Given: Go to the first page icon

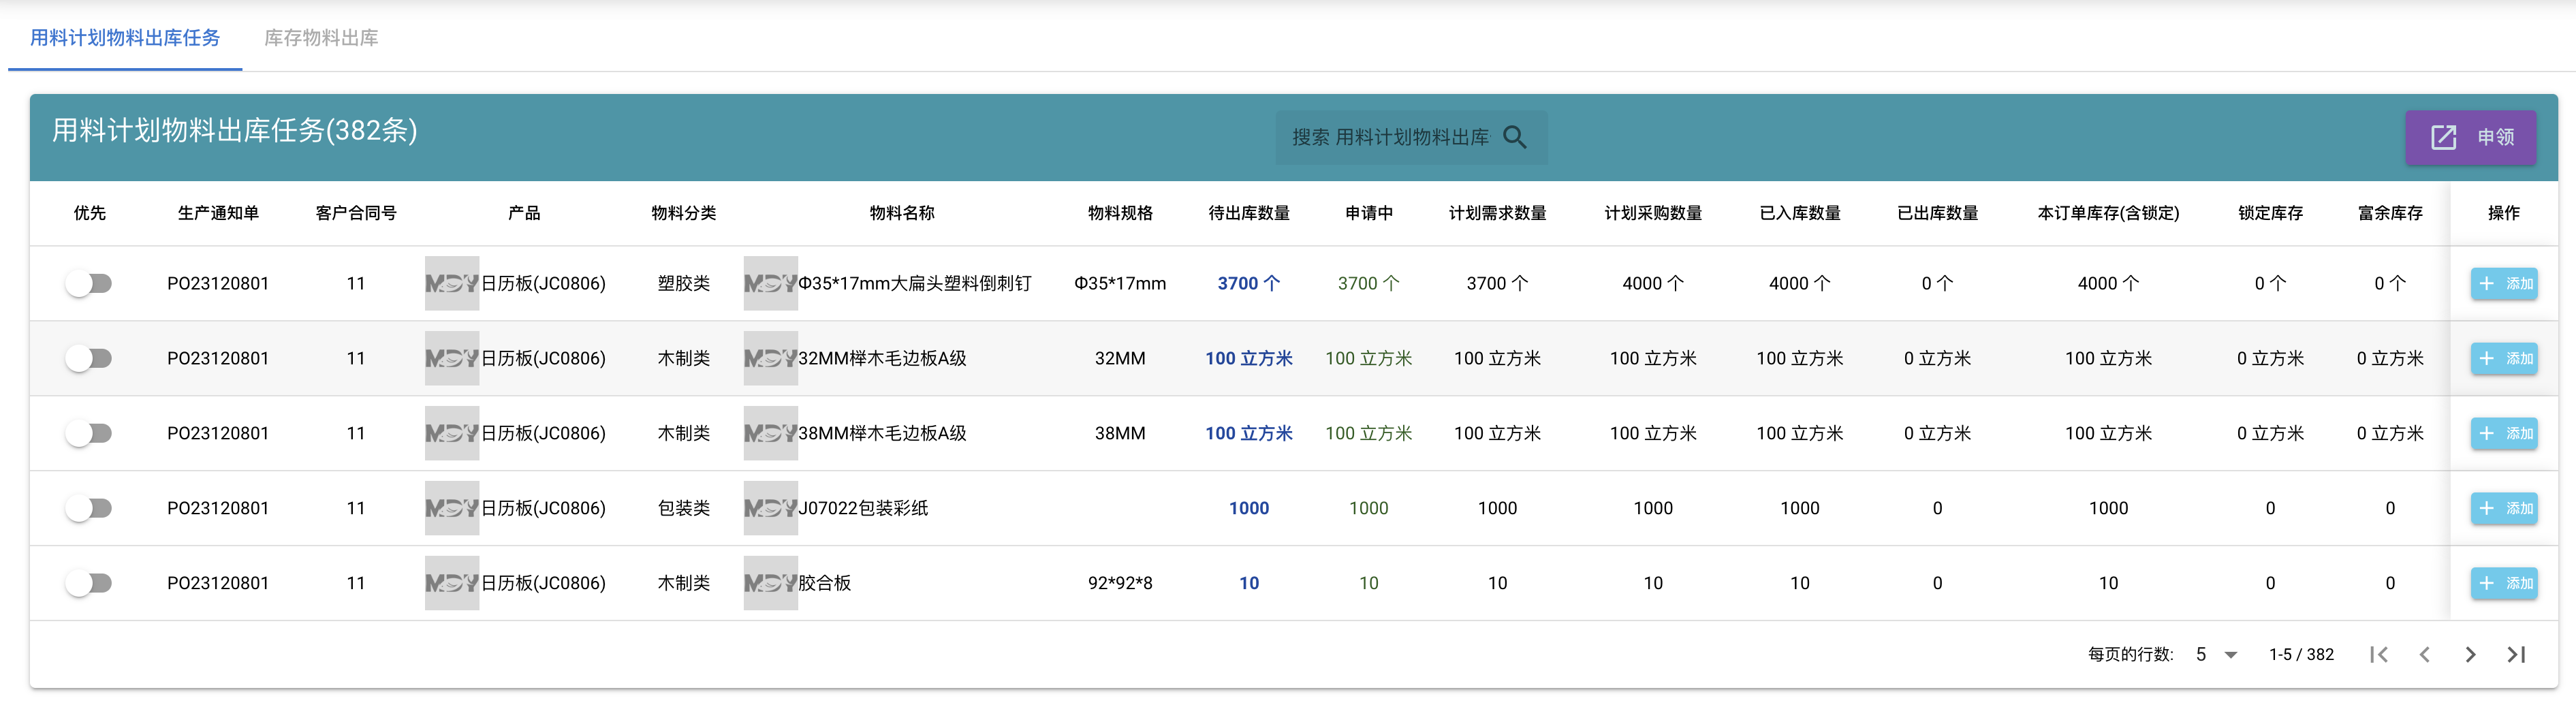Looking at the screenshot, I should 2379,654.
